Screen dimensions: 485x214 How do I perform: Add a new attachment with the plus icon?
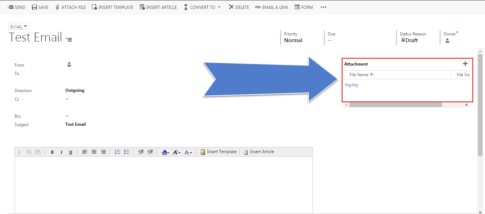pos(465,64)
